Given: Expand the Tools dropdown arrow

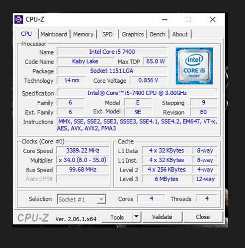Looking at the screenshot, I should 137,217.
